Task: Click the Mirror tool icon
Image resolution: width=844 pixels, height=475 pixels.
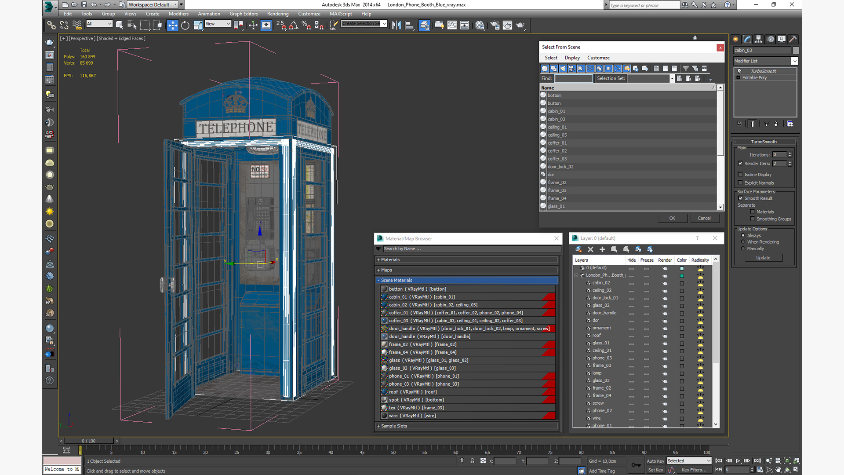Action: coord(397,25)
